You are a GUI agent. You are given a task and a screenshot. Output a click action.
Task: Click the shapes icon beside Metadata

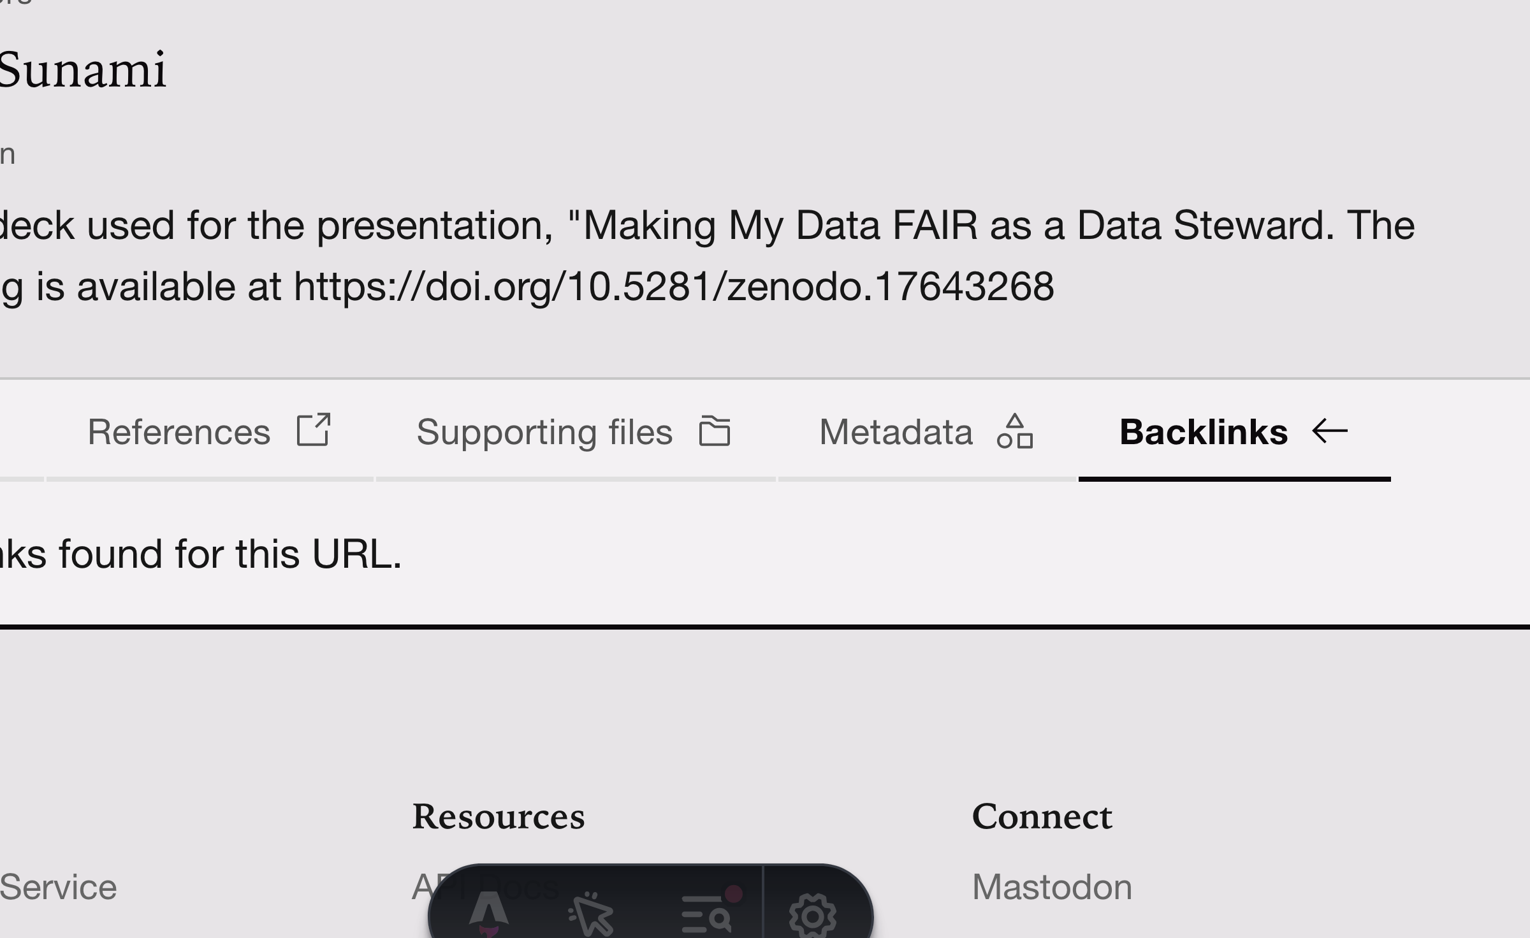(1015, 431)
